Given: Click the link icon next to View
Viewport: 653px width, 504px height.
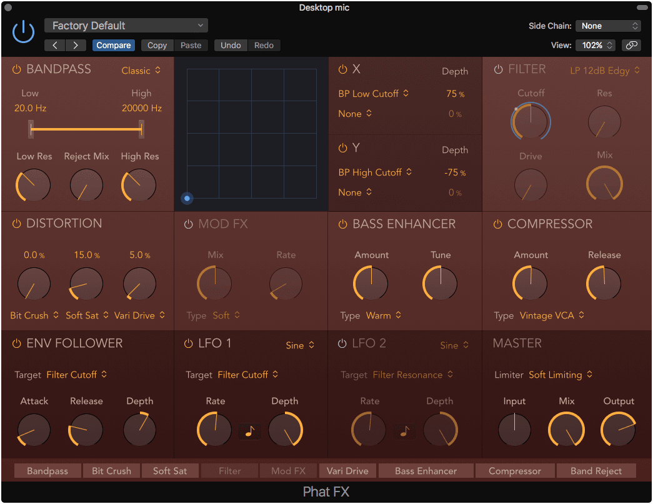Looking at the screenshot, I should (631, 46).
